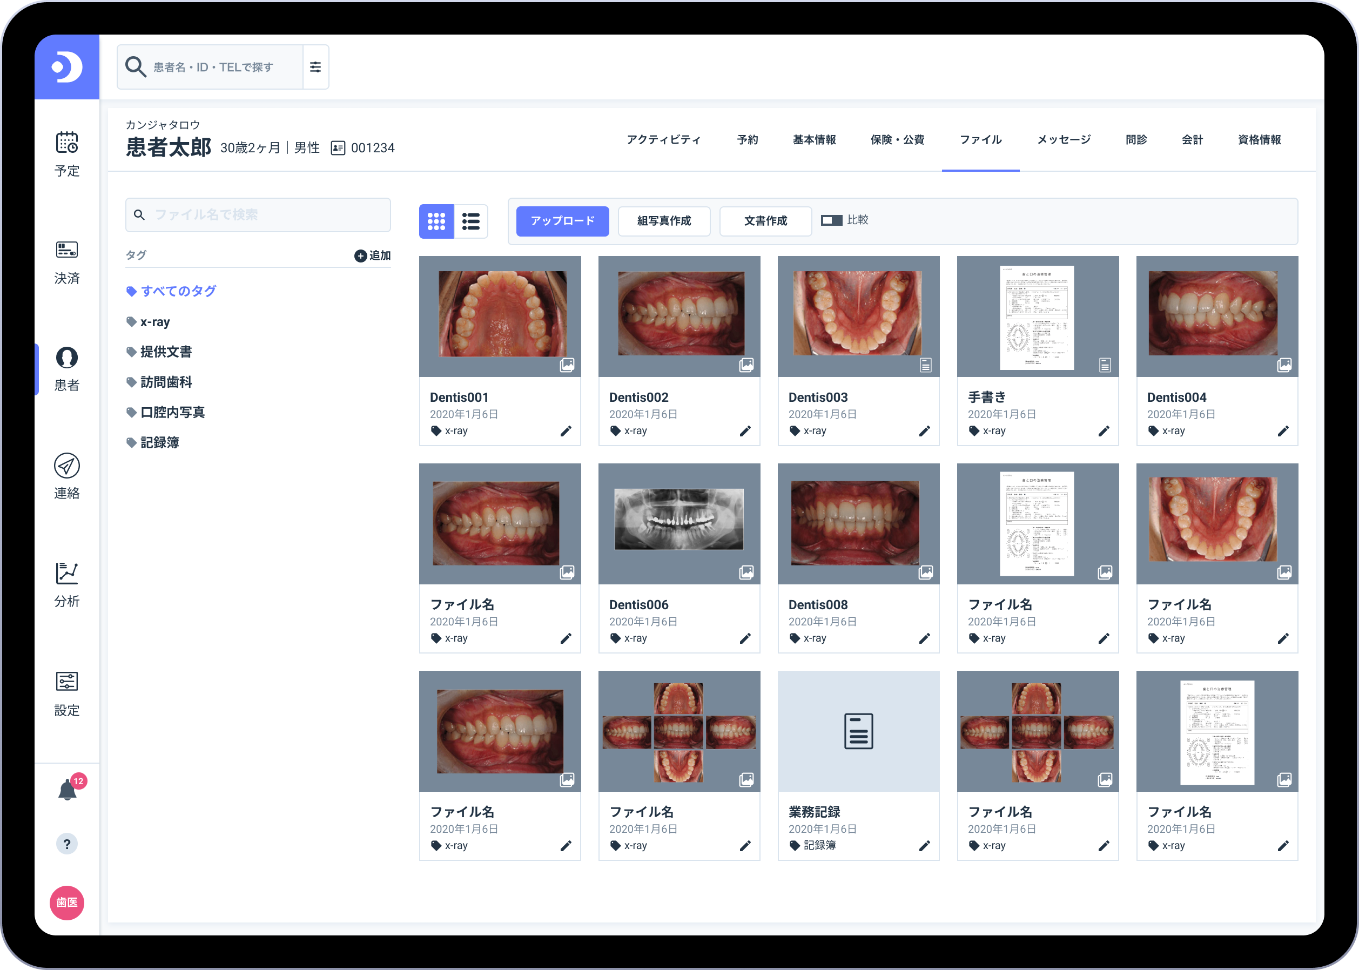Open the 決済 payment icon in sidebar
The height and width of the screenshot is (970, 1359).
(67, 250)
